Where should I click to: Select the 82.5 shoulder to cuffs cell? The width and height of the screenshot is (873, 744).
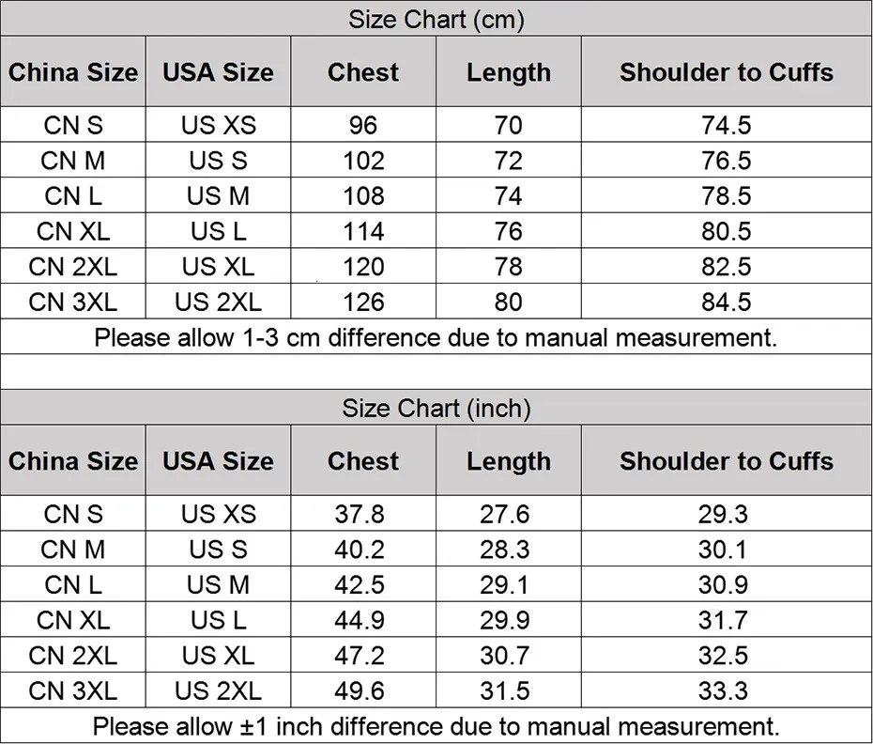coord(727,267)
